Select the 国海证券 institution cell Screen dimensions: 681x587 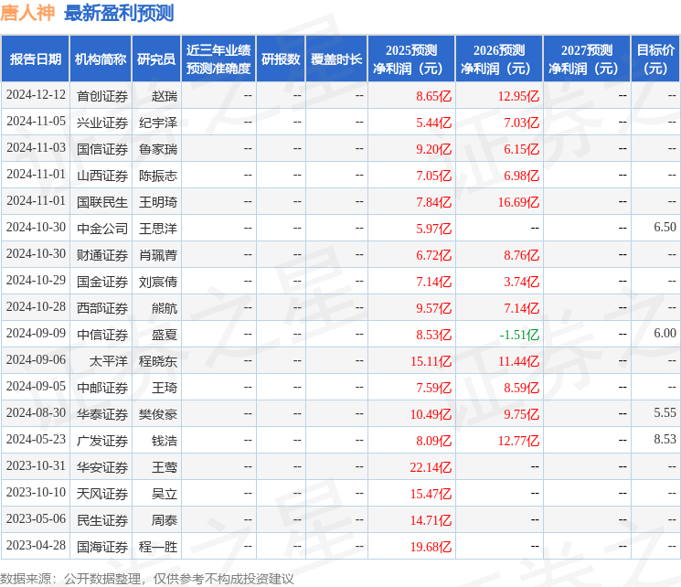tap(102, 547)
